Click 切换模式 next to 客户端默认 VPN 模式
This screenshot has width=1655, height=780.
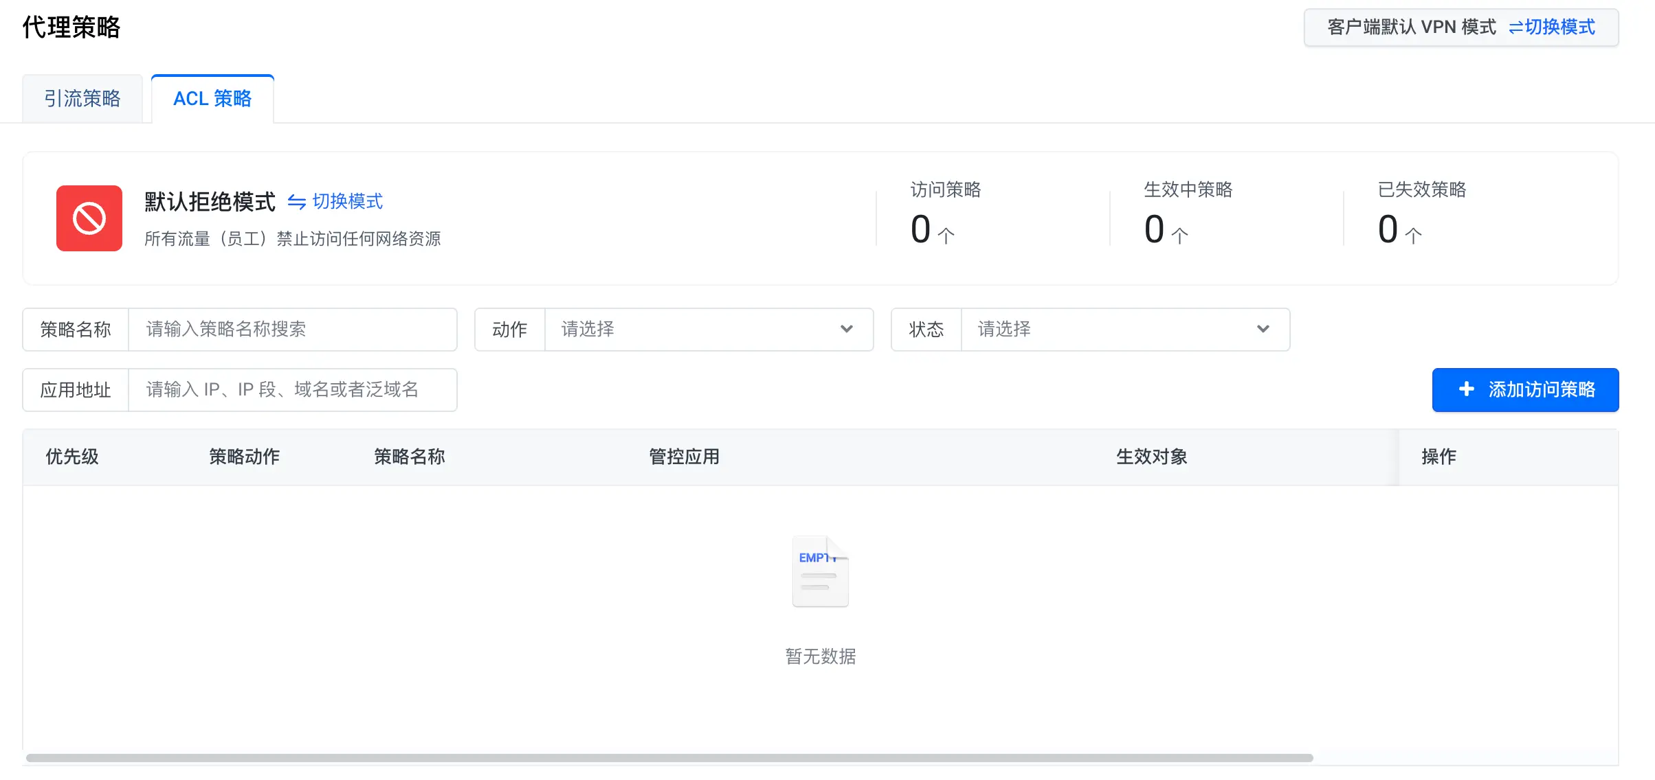click(1552, 27)
